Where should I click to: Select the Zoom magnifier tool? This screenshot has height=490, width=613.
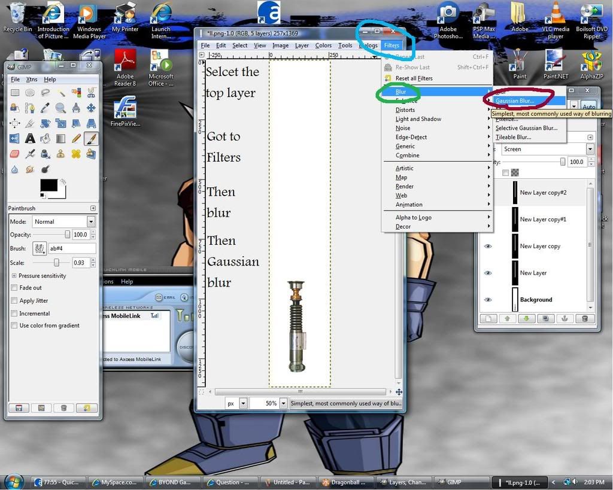(x=60, y=108)
